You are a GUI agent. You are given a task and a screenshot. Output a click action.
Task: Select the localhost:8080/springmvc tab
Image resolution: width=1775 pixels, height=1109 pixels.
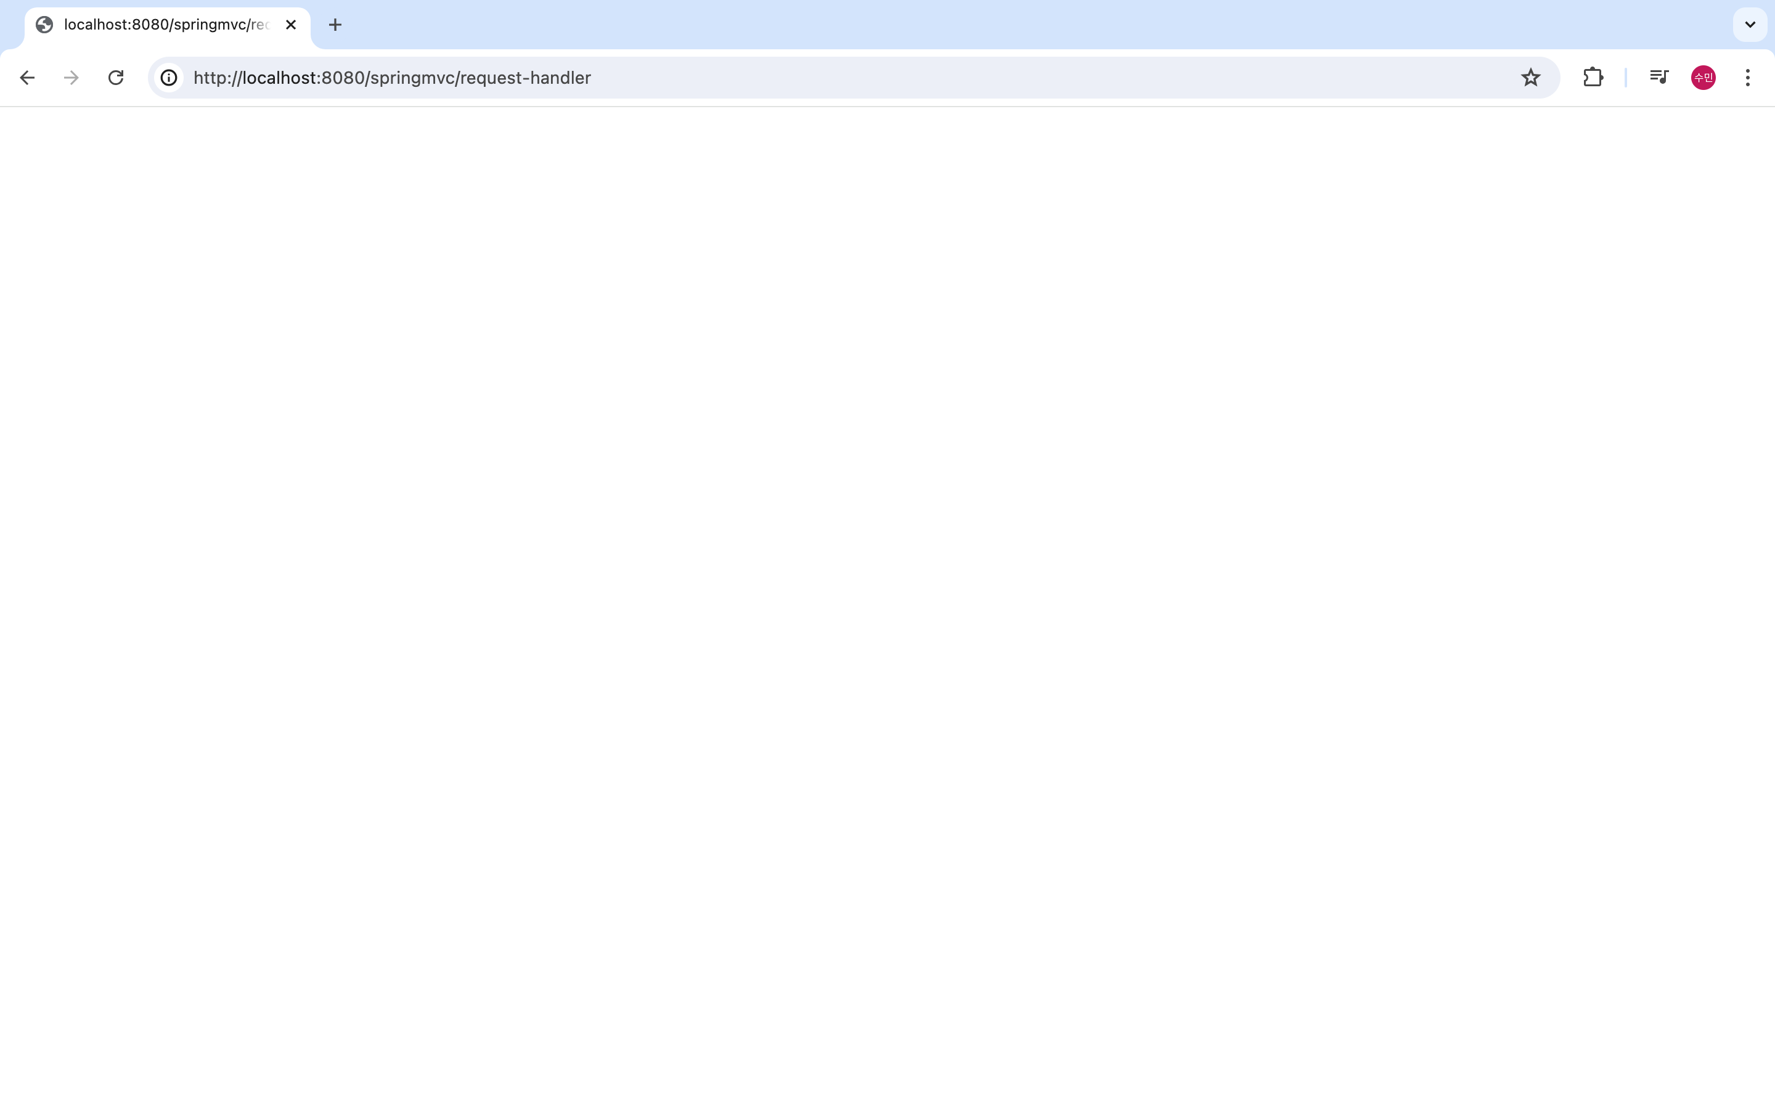[x=166, y=25]
